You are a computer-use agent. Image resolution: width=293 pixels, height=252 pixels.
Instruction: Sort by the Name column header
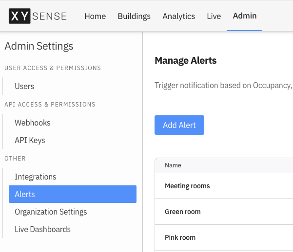(x=173, y=165)
